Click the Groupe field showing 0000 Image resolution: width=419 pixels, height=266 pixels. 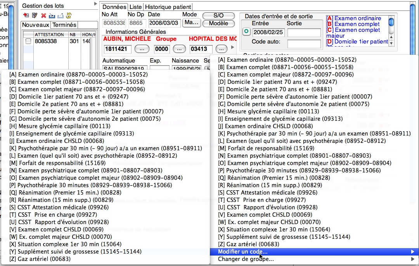click(x=162, y=49)
